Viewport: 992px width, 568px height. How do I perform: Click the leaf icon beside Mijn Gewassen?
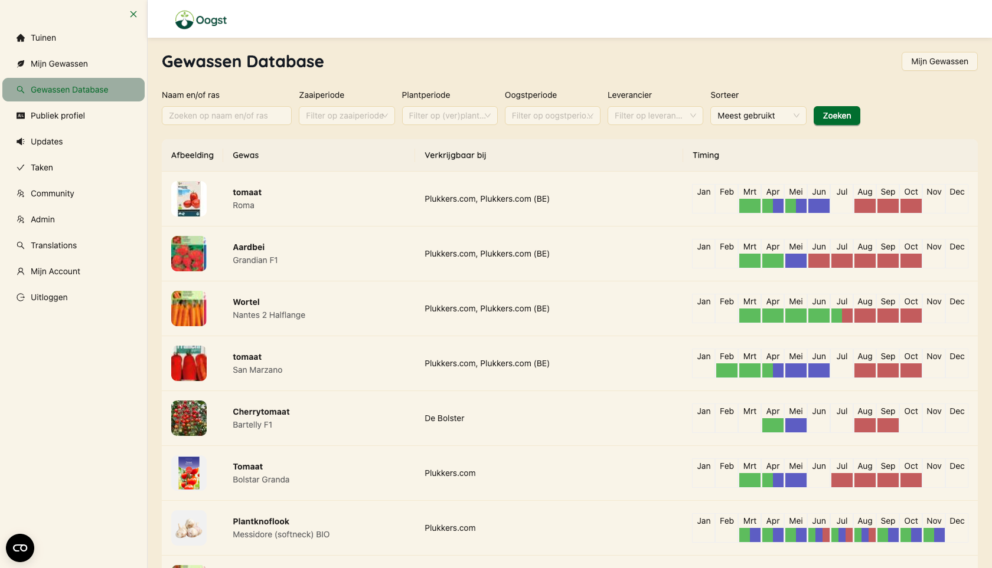point(21,64)
